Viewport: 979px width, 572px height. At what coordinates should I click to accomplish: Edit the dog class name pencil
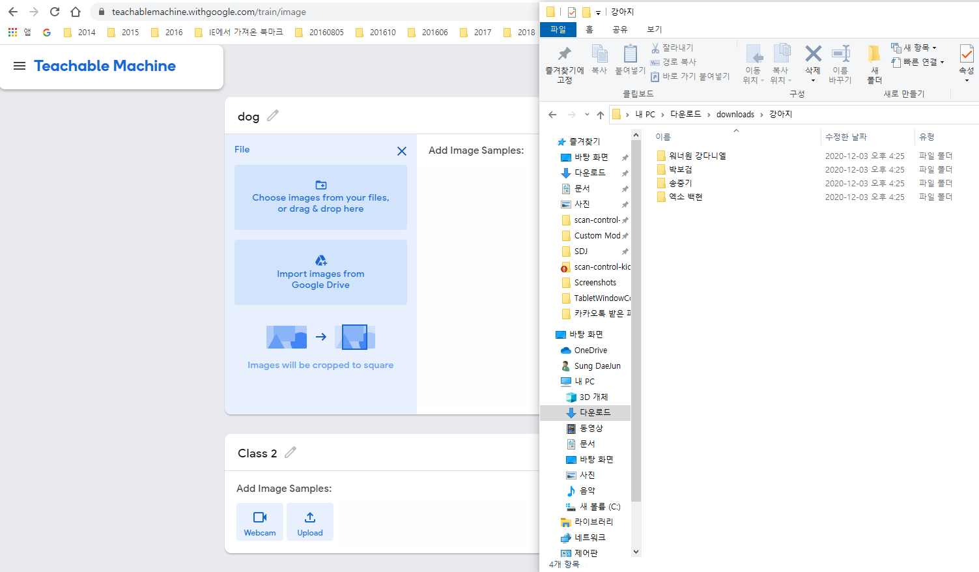click(273, 115)
